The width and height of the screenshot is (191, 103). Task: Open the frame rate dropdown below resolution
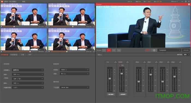(28, 83)
